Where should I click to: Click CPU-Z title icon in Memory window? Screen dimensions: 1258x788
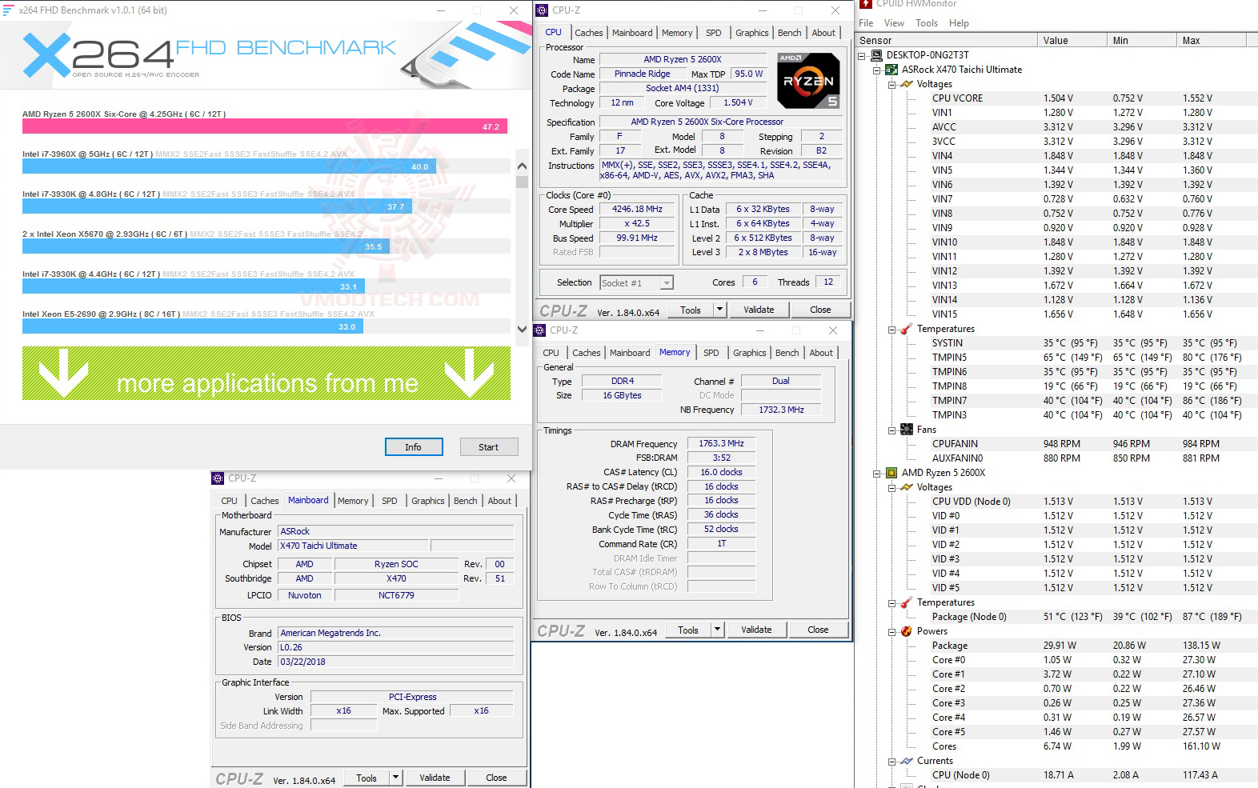[540, 330]
